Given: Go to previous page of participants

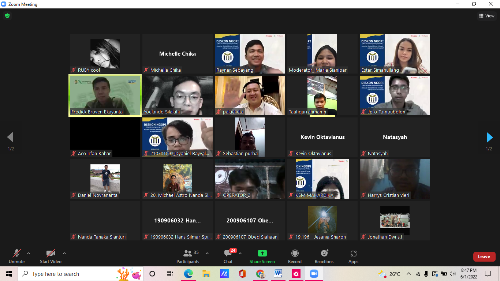Looking at the screenshot, I should tap(10, 137).
